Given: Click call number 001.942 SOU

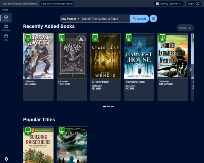Looking at the screenshot, I should pyautogui.click(x=166, y=84).
